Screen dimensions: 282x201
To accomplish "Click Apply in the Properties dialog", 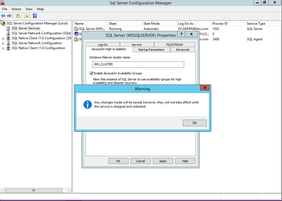I will tap(163, 161).
